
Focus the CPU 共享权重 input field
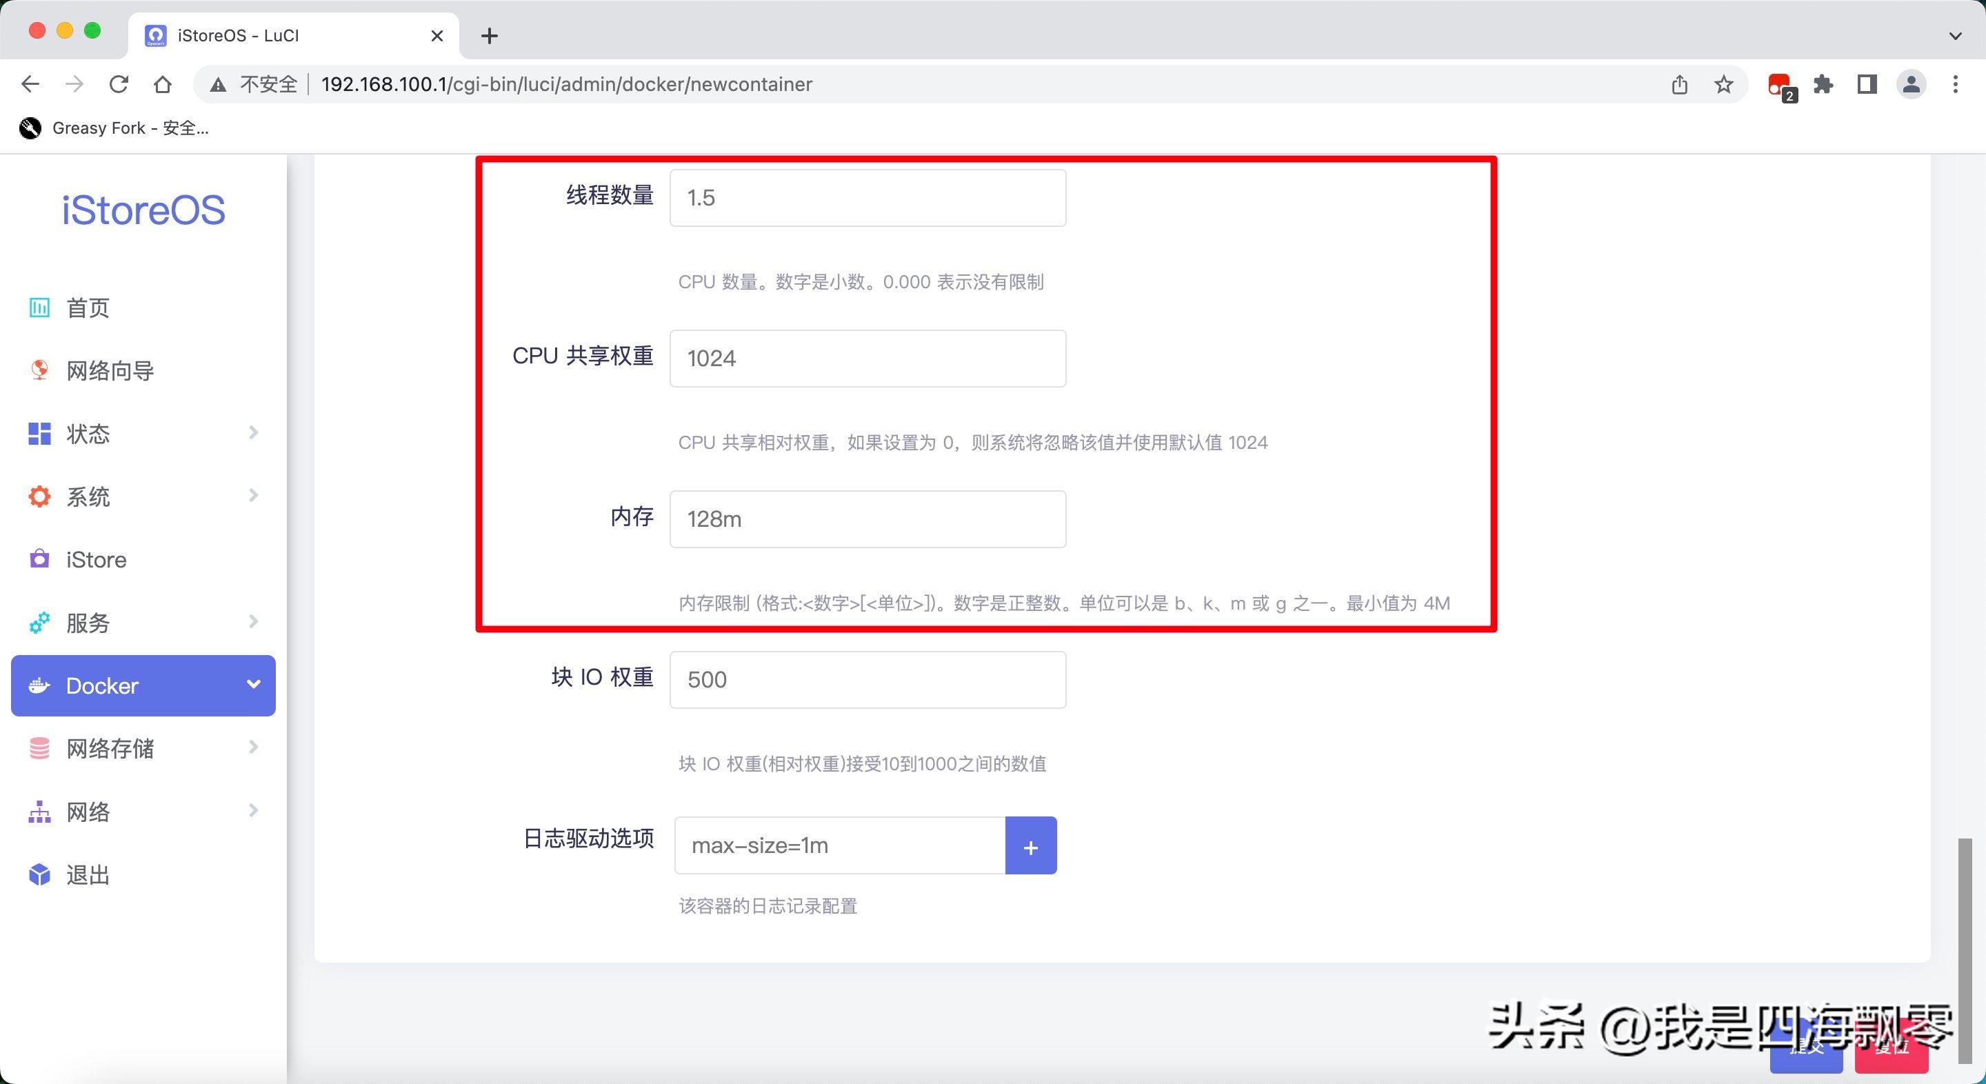click(x=867, y=359)
